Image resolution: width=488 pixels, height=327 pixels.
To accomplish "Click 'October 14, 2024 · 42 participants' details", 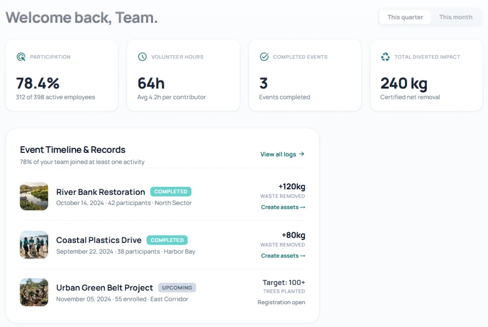I will point(124,202).
